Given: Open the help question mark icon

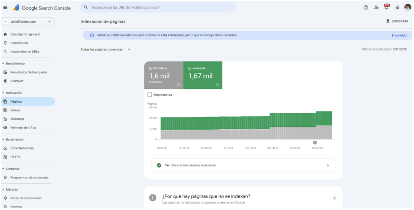Looking at the screenshot, I should 365,7.
